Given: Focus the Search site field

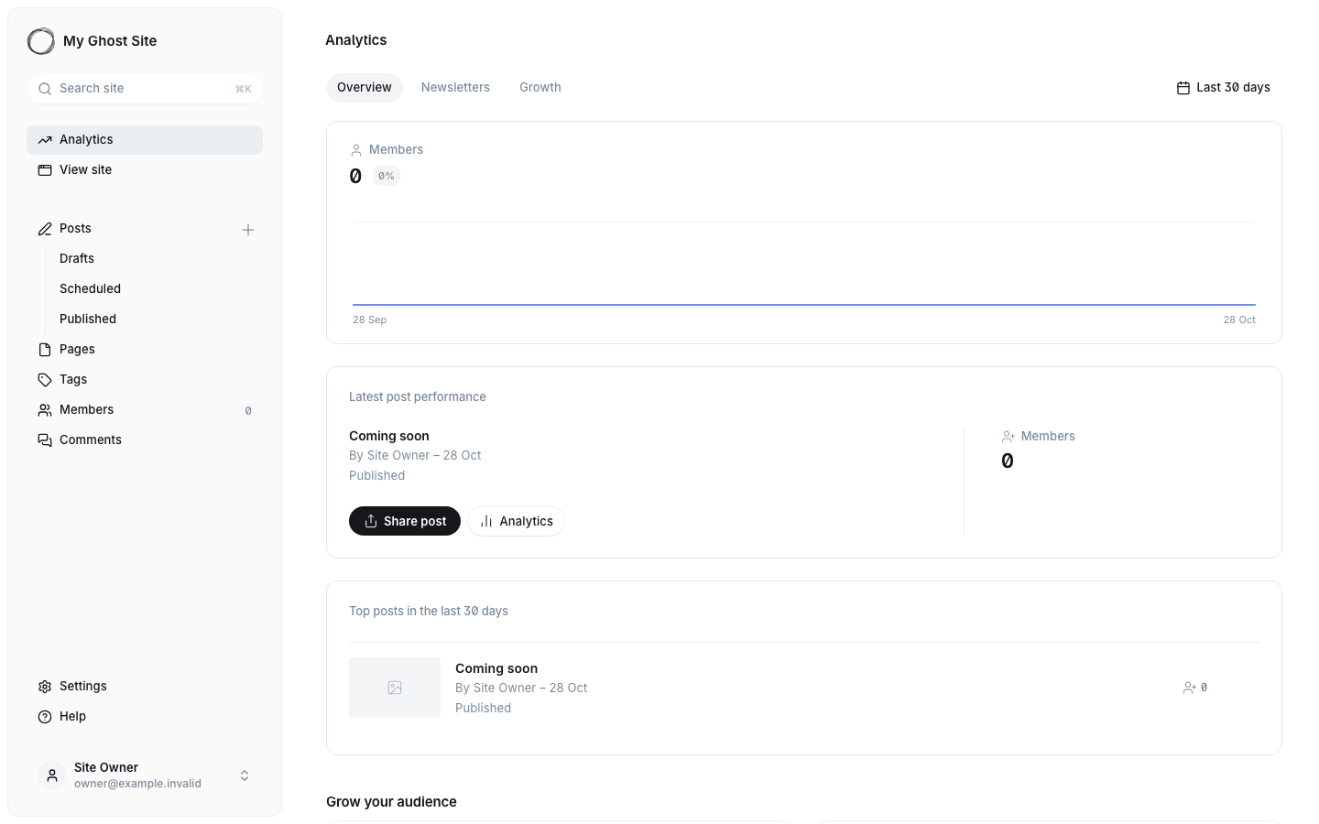Looking at the screenshot, I should click(145, 89).
